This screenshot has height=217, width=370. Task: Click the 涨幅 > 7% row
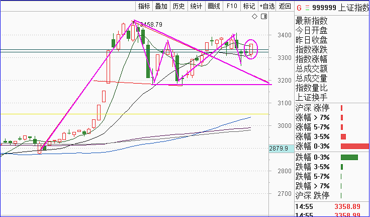[332, 117]
